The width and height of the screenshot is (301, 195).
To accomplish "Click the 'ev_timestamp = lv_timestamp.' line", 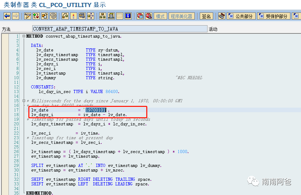I will (66, 156).
